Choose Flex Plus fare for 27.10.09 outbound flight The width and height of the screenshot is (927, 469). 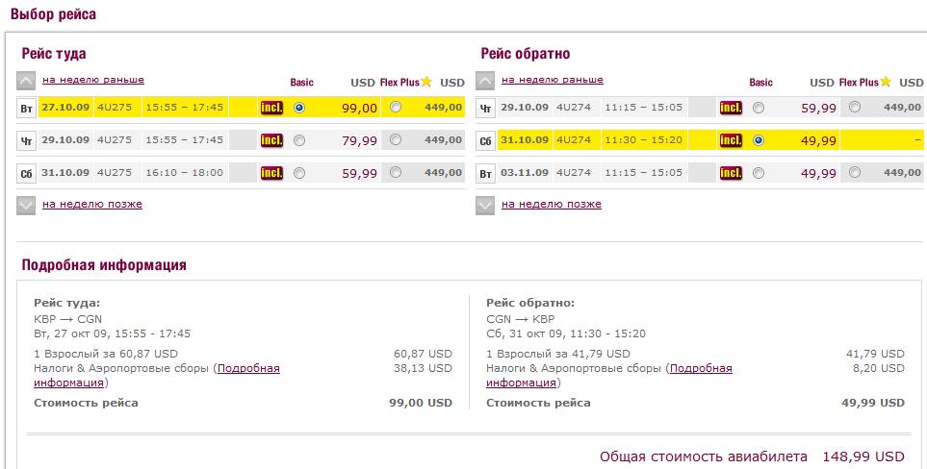click(396, 108)
